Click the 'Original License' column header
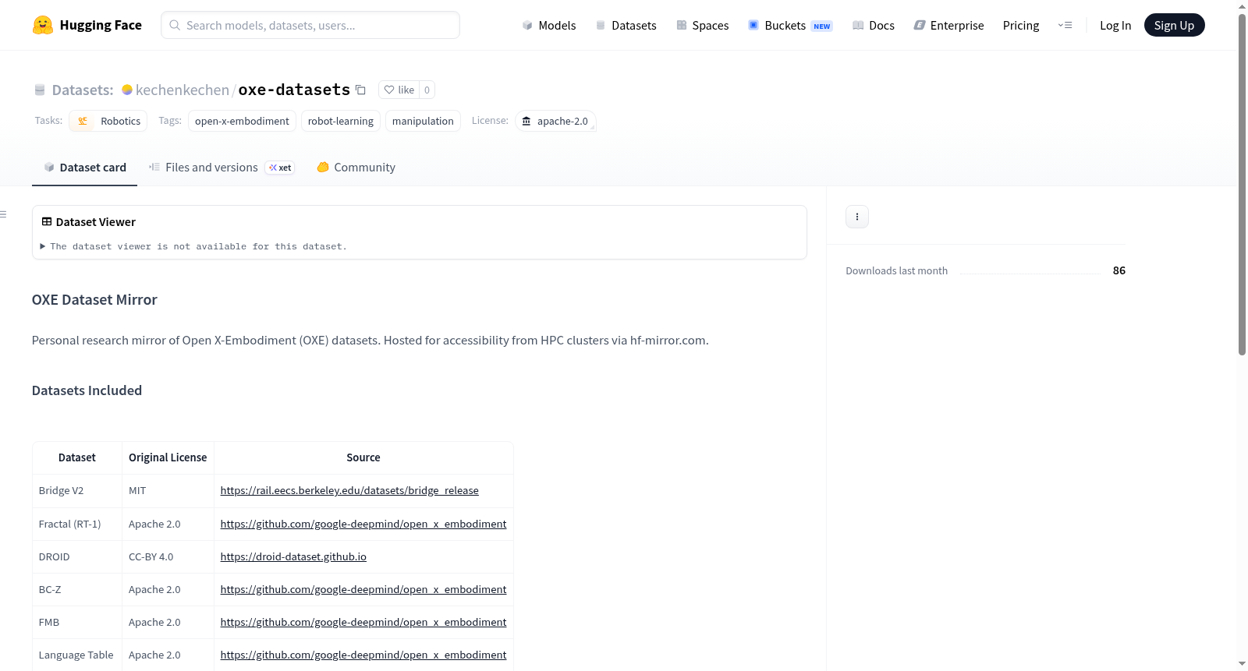 (x=168, y=457)
